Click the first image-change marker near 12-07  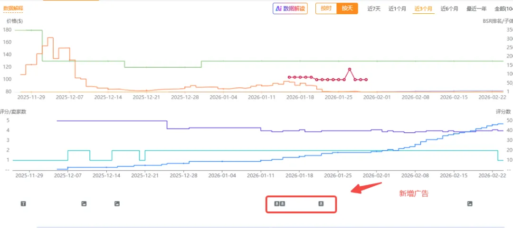(84, 204)
